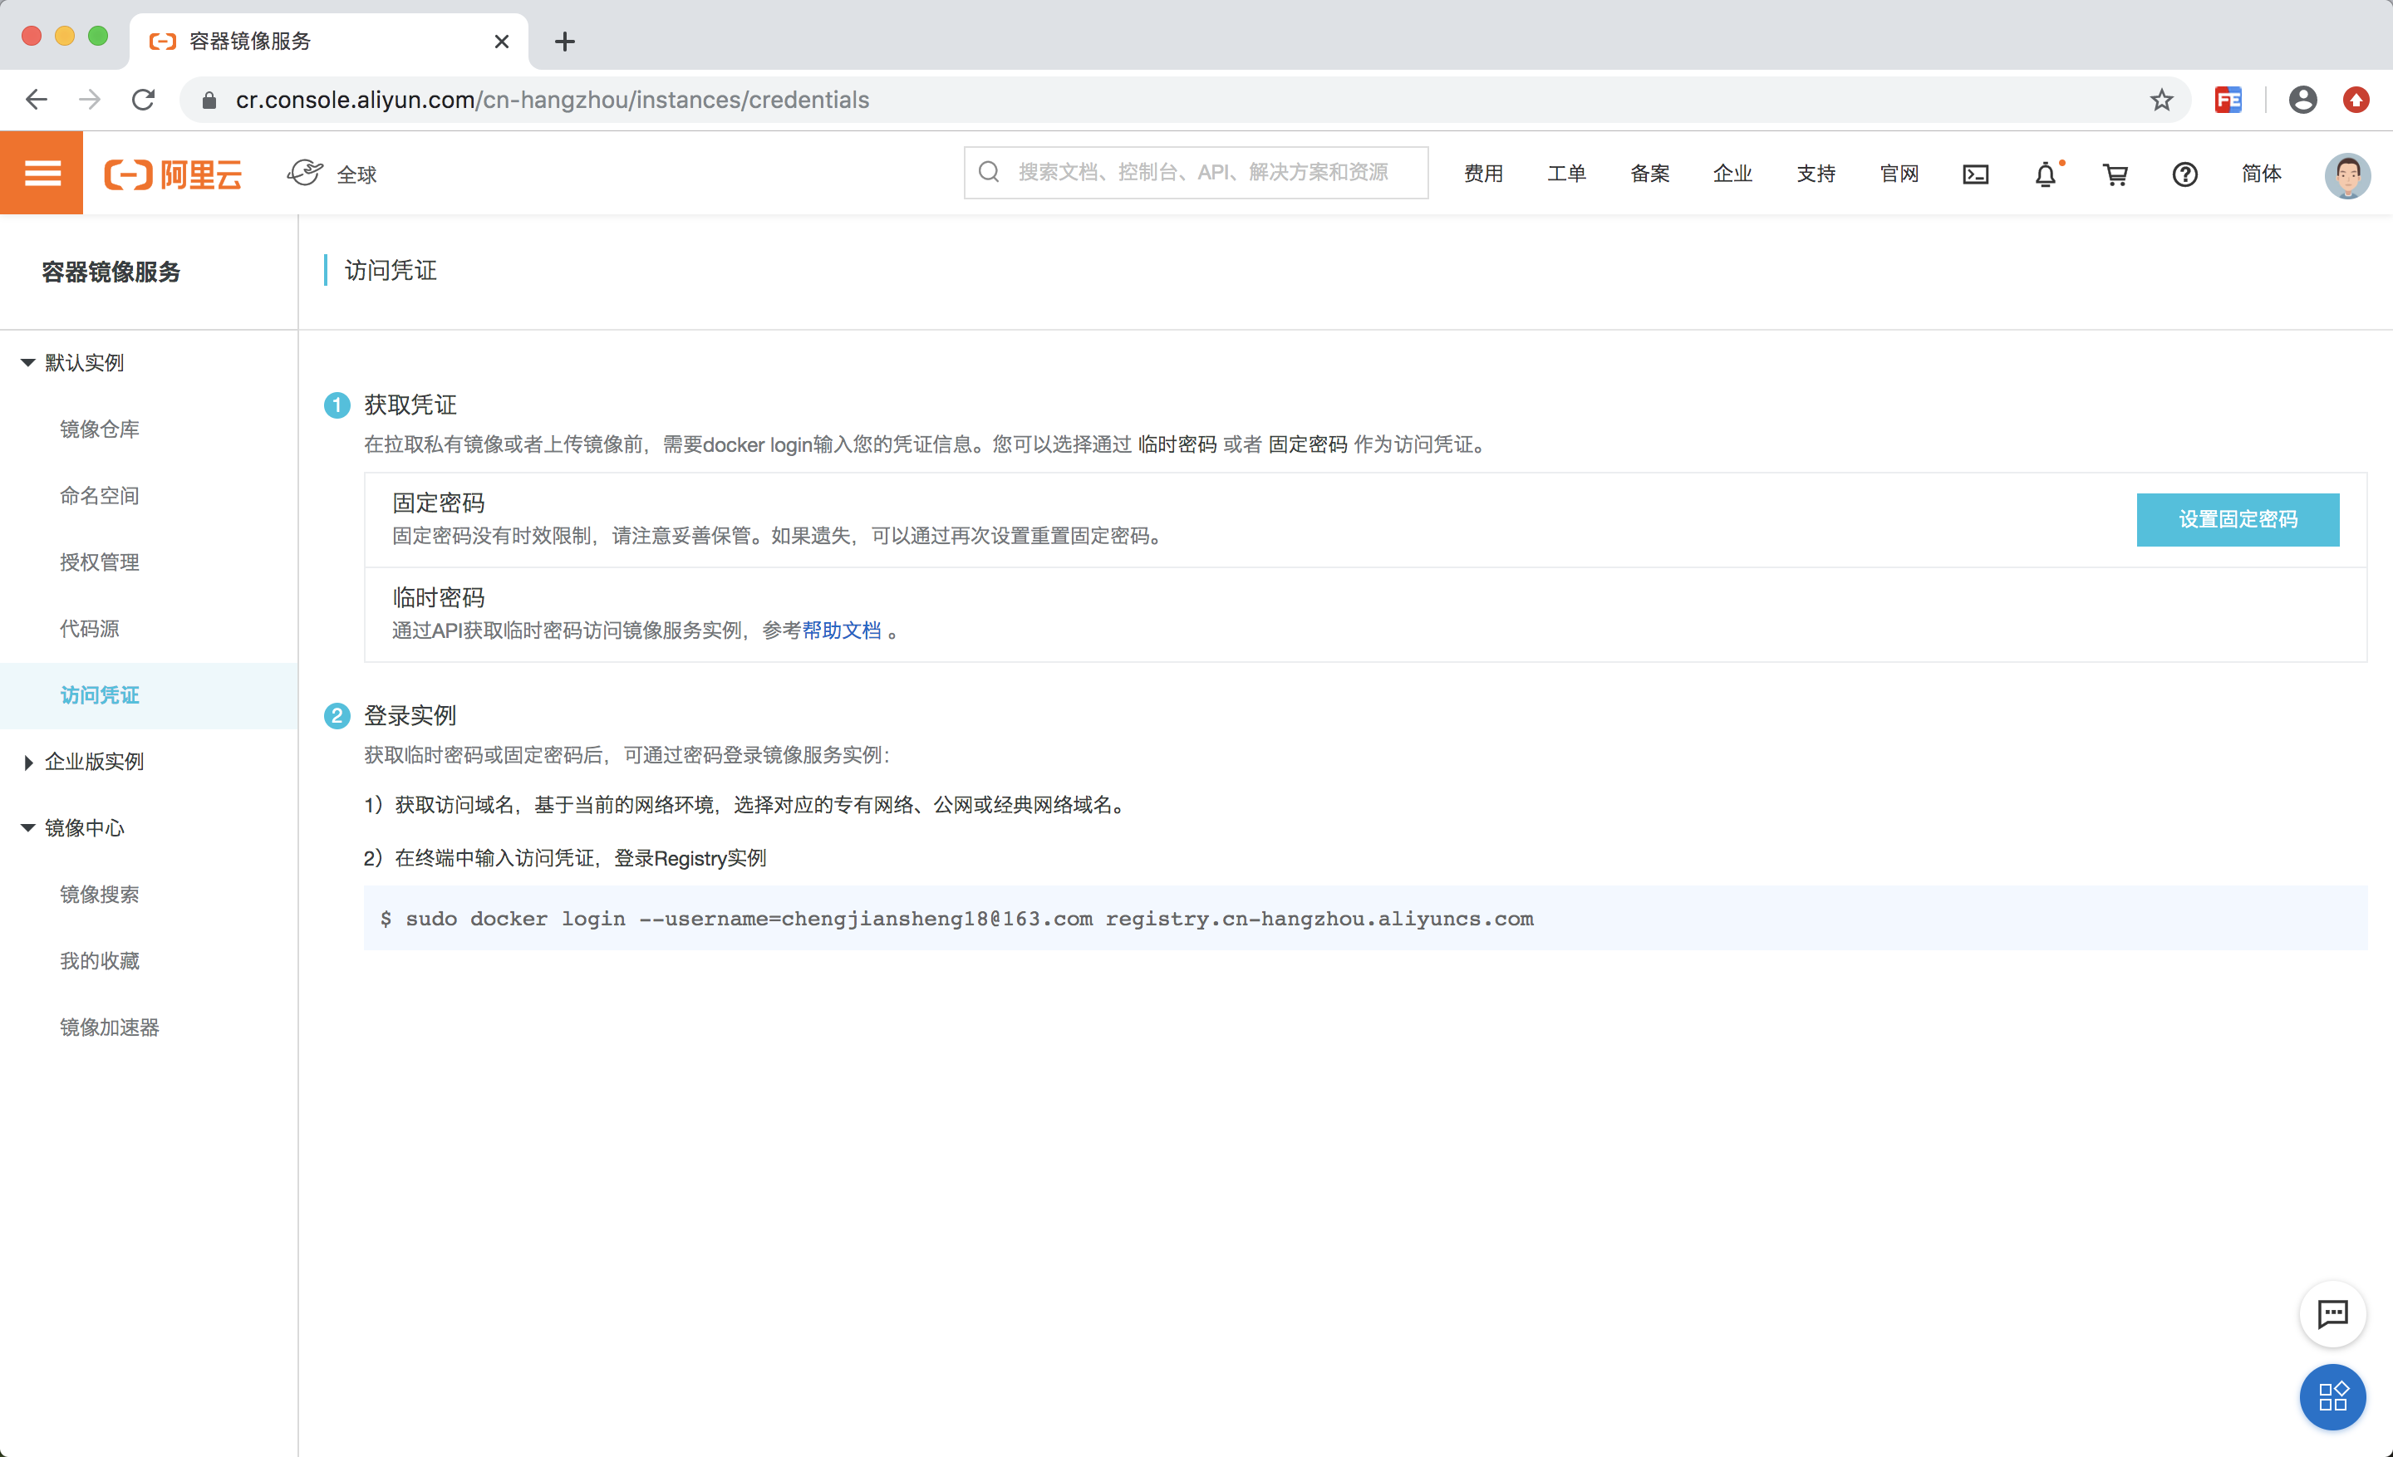The height and width of the screenshot is (1457, 2393).
Task: Click the header search input field
Action: pyautogui.click(x=1202, y=173)
